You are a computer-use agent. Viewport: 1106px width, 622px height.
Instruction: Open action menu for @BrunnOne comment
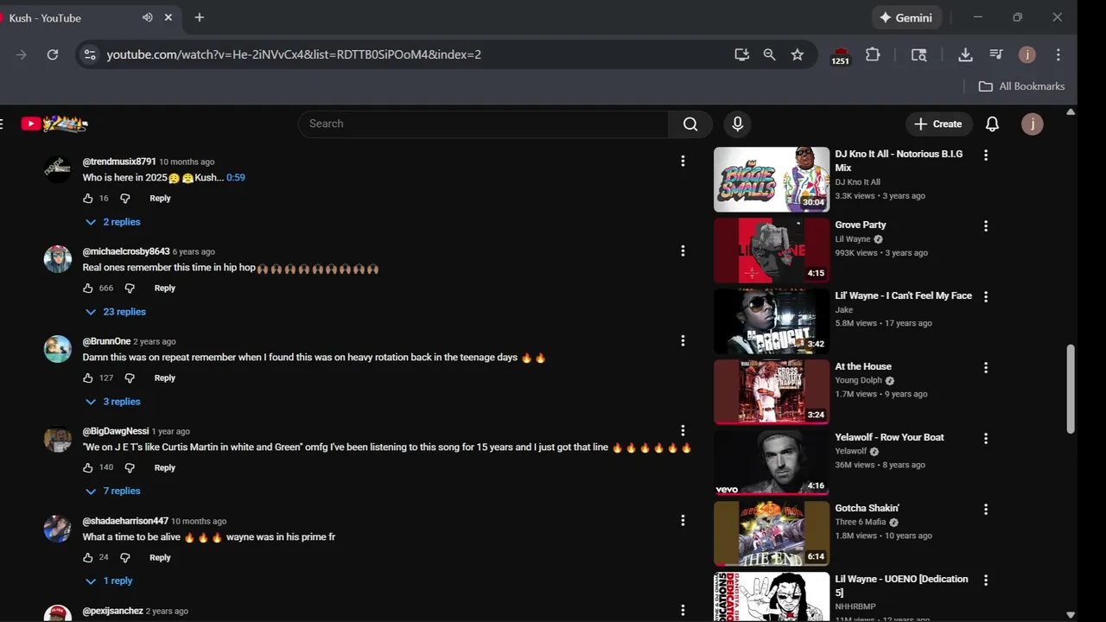683,340
